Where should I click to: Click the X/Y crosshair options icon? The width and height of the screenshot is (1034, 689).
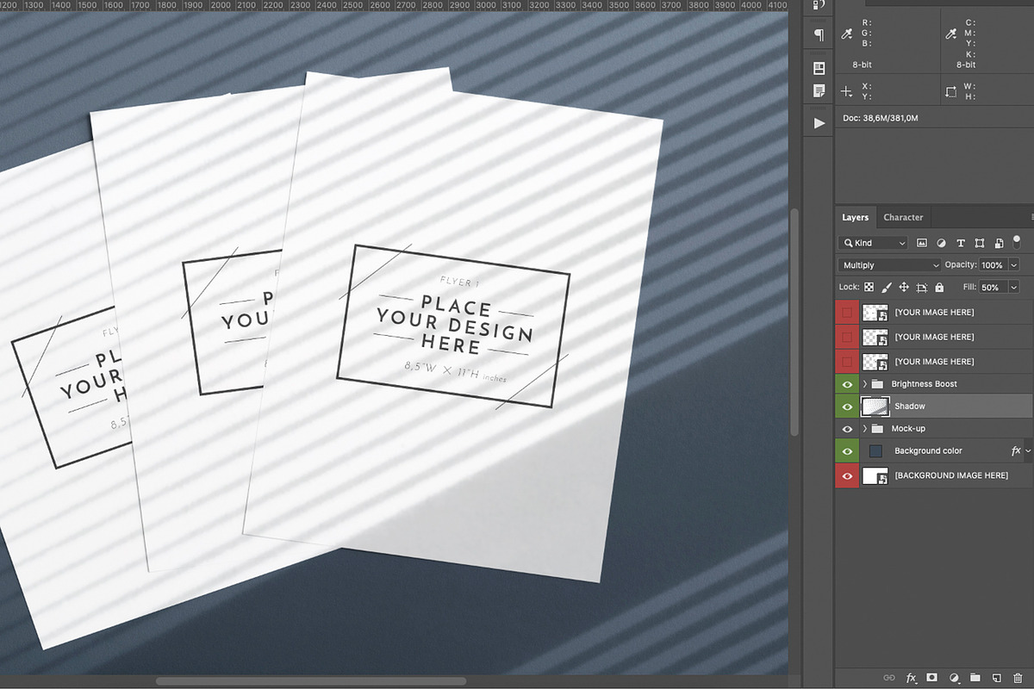pos(847,91)
